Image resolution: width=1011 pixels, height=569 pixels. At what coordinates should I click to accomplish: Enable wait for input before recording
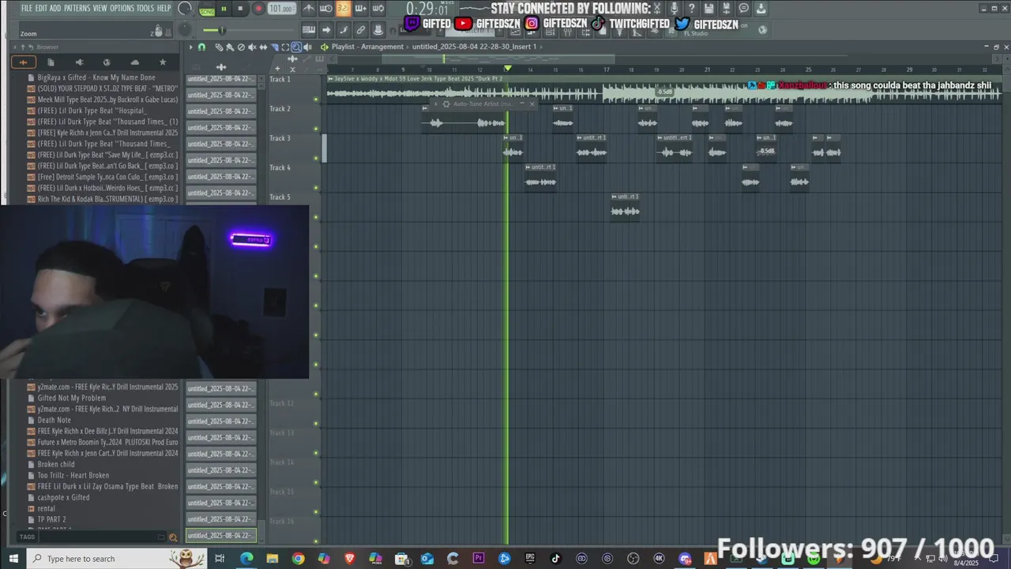(325, 9)
